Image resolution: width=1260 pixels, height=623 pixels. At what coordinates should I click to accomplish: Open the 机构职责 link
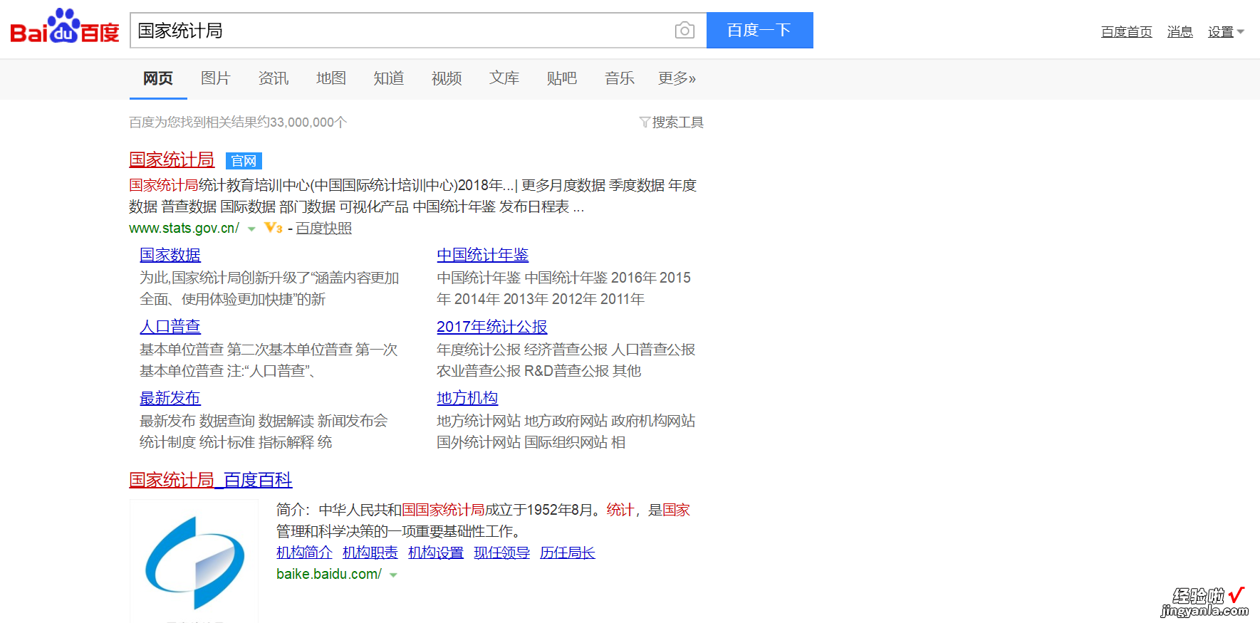click(370, 553)
